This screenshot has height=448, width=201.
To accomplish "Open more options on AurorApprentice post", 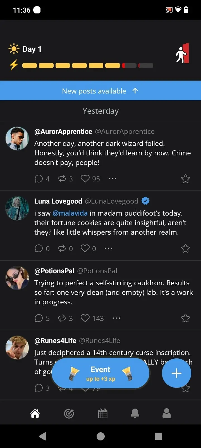I will point(112,179).
